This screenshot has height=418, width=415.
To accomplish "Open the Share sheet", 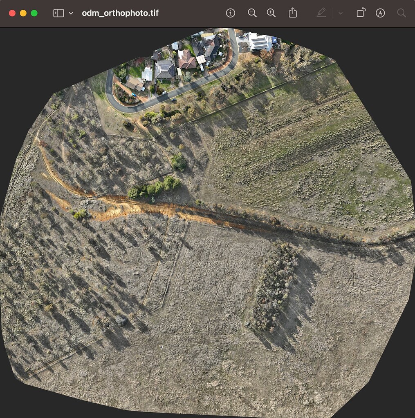I will click(292, 13).
